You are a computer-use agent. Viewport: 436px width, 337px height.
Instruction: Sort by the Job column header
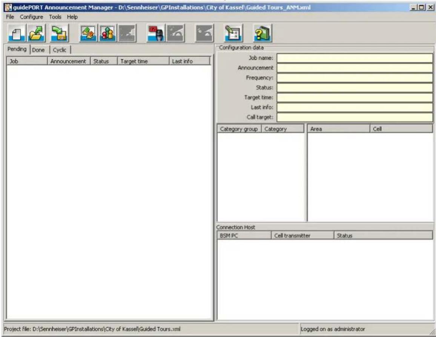(27, 61)
